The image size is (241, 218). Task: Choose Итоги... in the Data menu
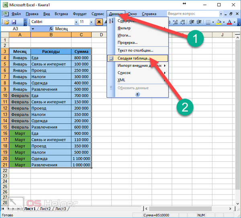(137, 35)
